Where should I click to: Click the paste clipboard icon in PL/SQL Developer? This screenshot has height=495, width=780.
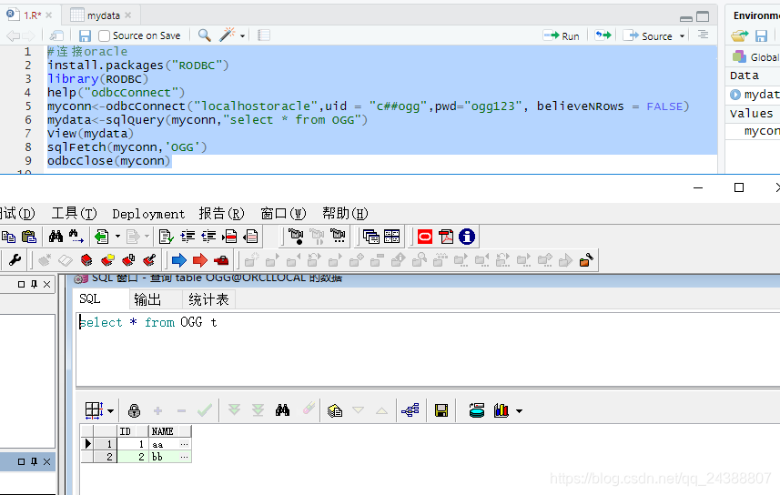29,237
